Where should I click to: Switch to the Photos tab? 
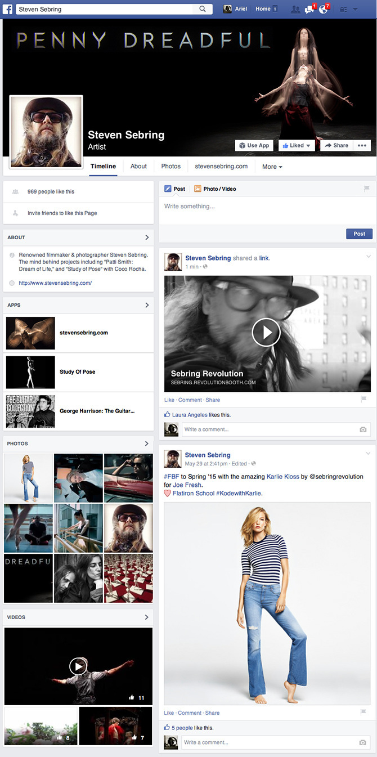tap(171, 166)
